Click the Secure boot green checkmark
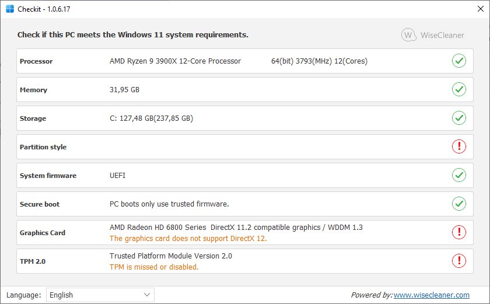 (459, 204)
